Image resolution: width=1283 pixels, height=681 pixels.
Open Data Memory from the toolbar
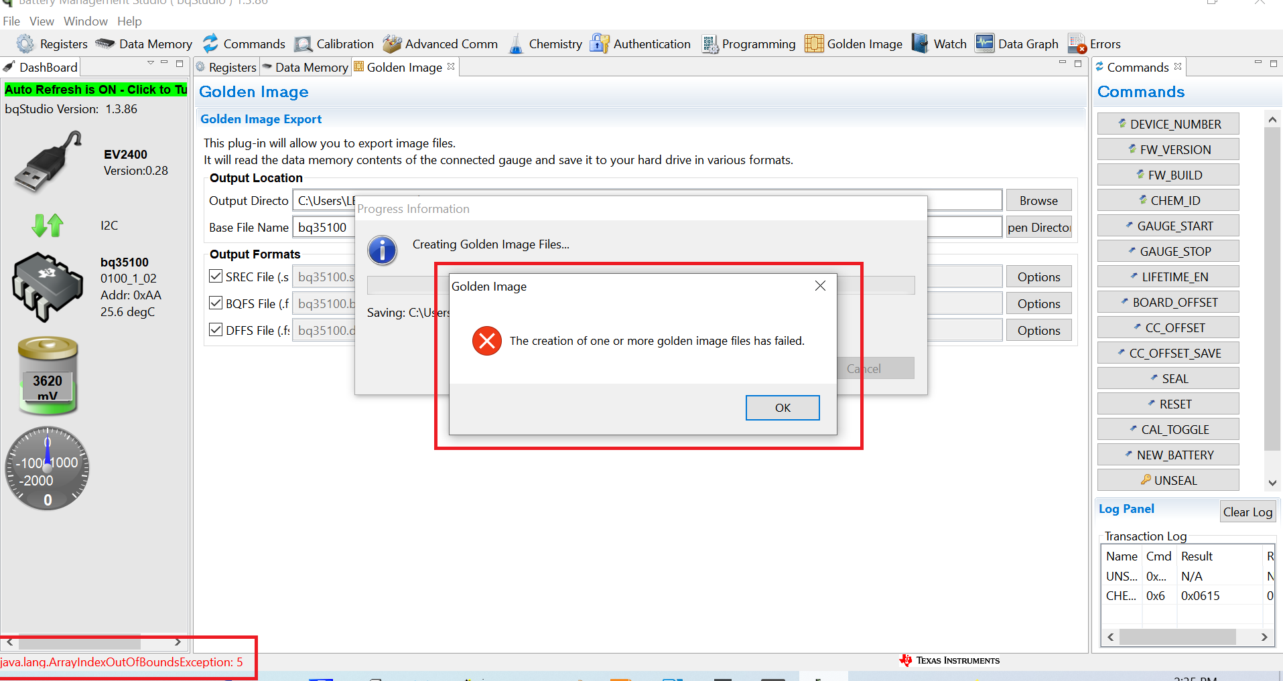pyautogui.click(x=143, y=44)
